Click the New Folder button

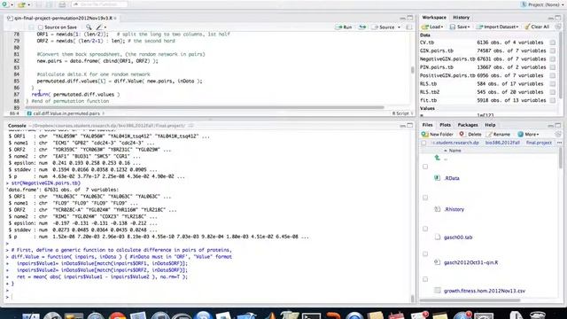click(x=437, y=134)
